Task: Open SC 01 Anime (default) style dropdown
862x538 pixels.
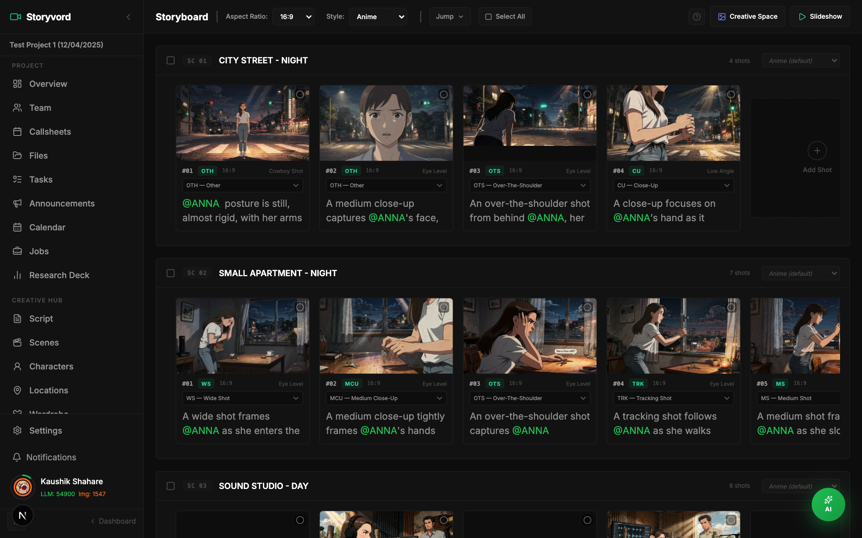Action: [x=801, y=61]
